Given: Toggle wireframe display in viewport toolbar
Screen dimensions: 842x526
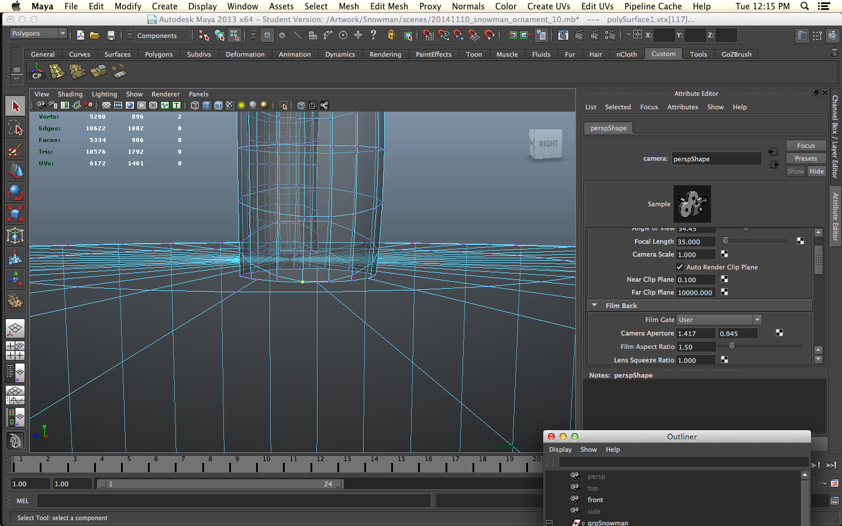Looking at the screenshot, I should pos(195,105).
